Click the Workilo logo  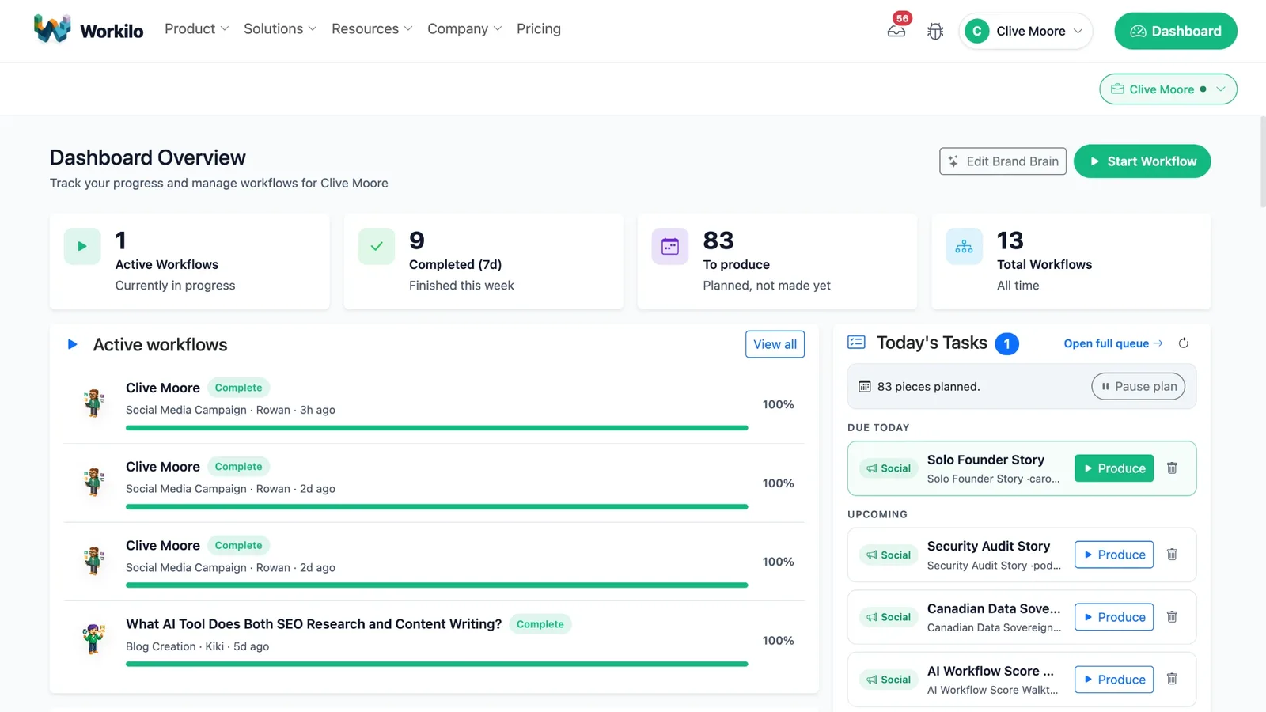pos(88,30)
